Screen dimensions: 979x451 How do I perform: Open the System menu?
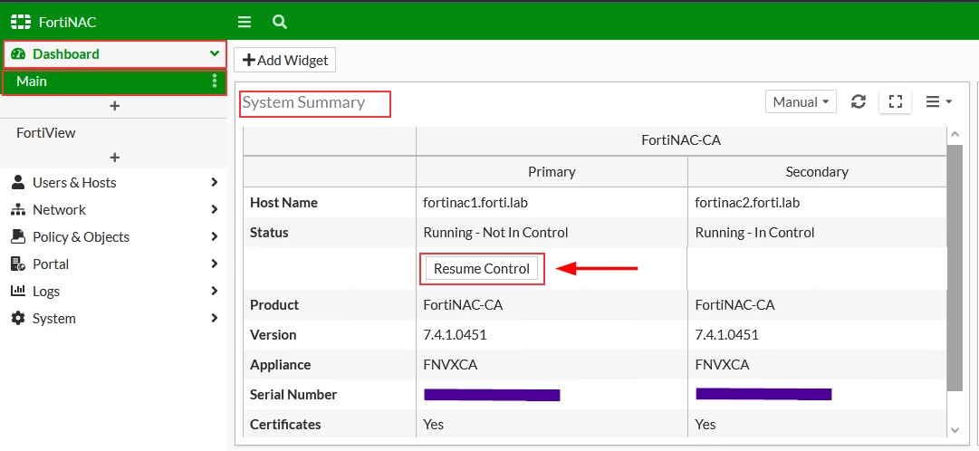(x=113, y=319)
